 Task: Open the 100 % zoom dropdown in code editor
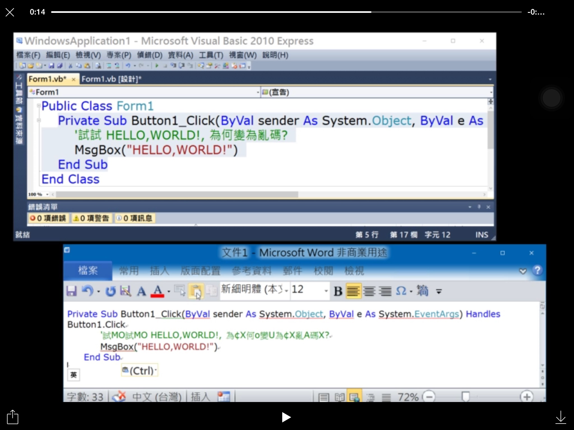47,194
